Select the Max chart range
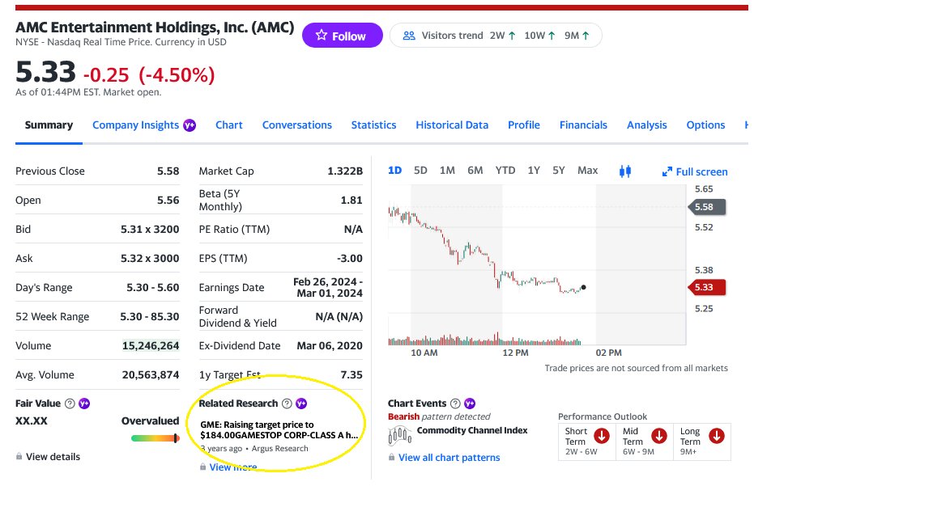933x524 pixels. click(588, 171)
